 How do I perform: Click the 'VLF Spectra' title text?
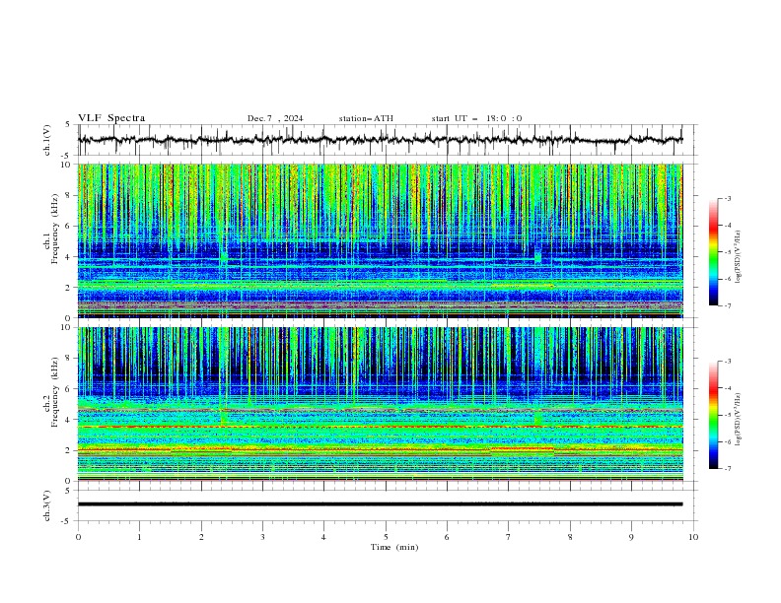pos(111,118)
